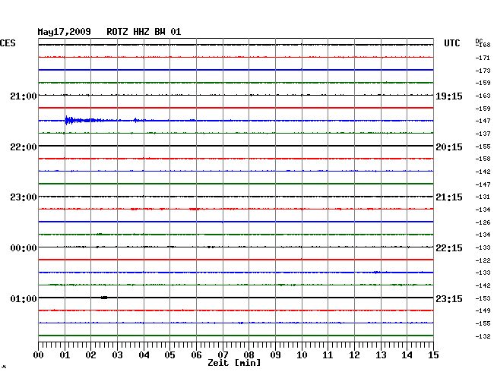
Task: Select the 22:00 local time label
Action: click(x=24, y=147)
